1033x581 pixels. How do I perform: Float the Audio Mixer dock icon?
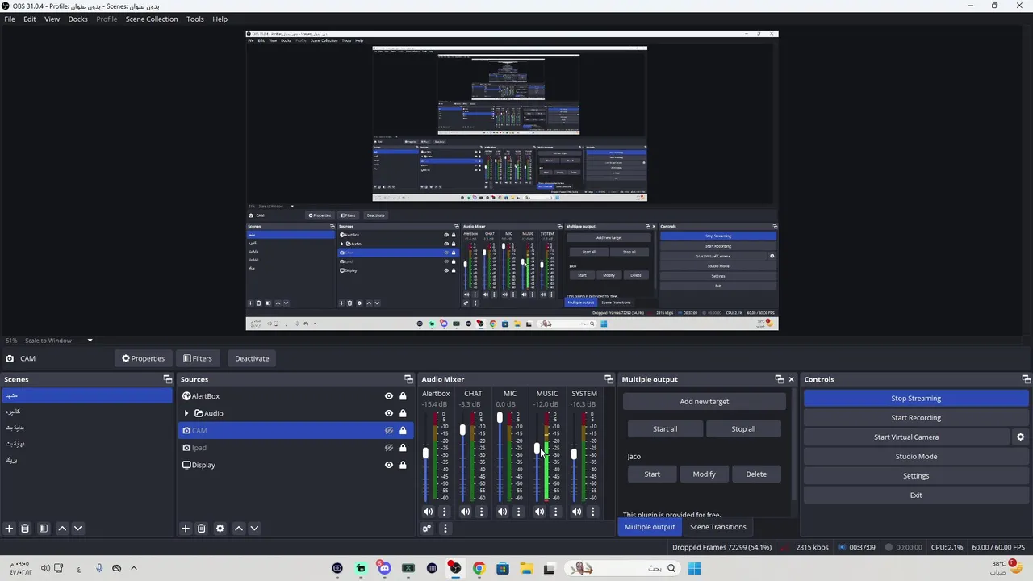click(x=609, y=379)
